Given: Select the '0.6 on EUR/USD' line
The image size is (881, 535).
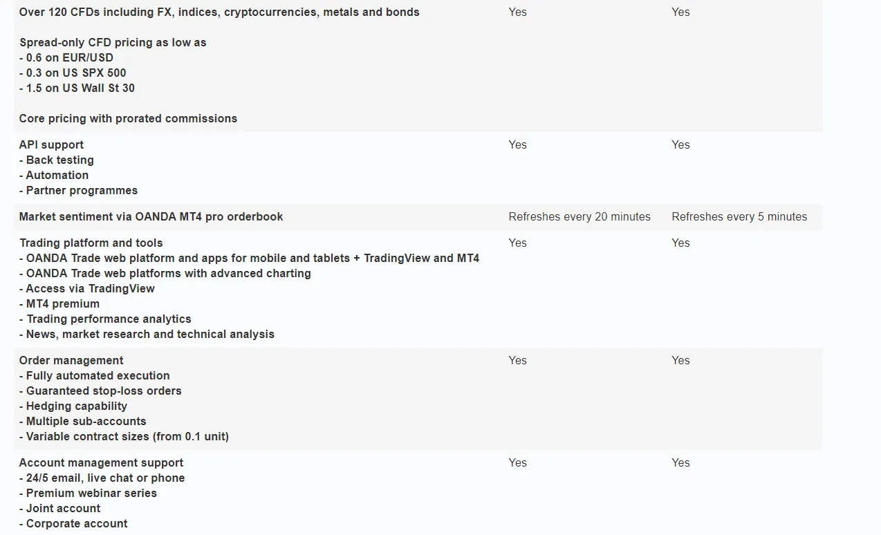Looking at the screenshot, I should pyautogui.click(x=66, y=57).
